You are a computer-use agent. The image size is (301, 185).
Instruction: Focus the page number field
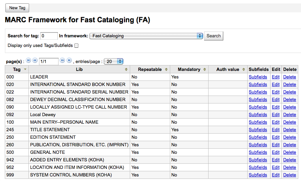click(48, 62)
